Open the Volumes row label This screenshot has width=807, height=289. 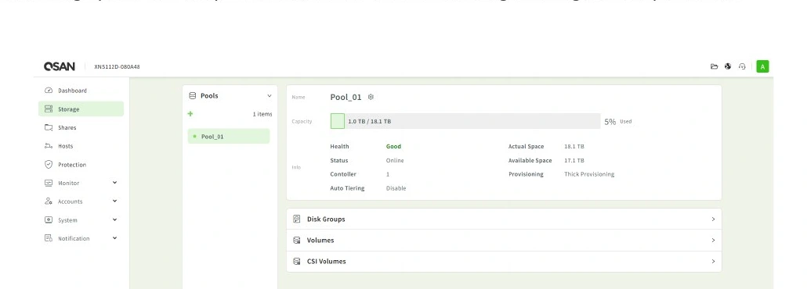tap(320, 241)
